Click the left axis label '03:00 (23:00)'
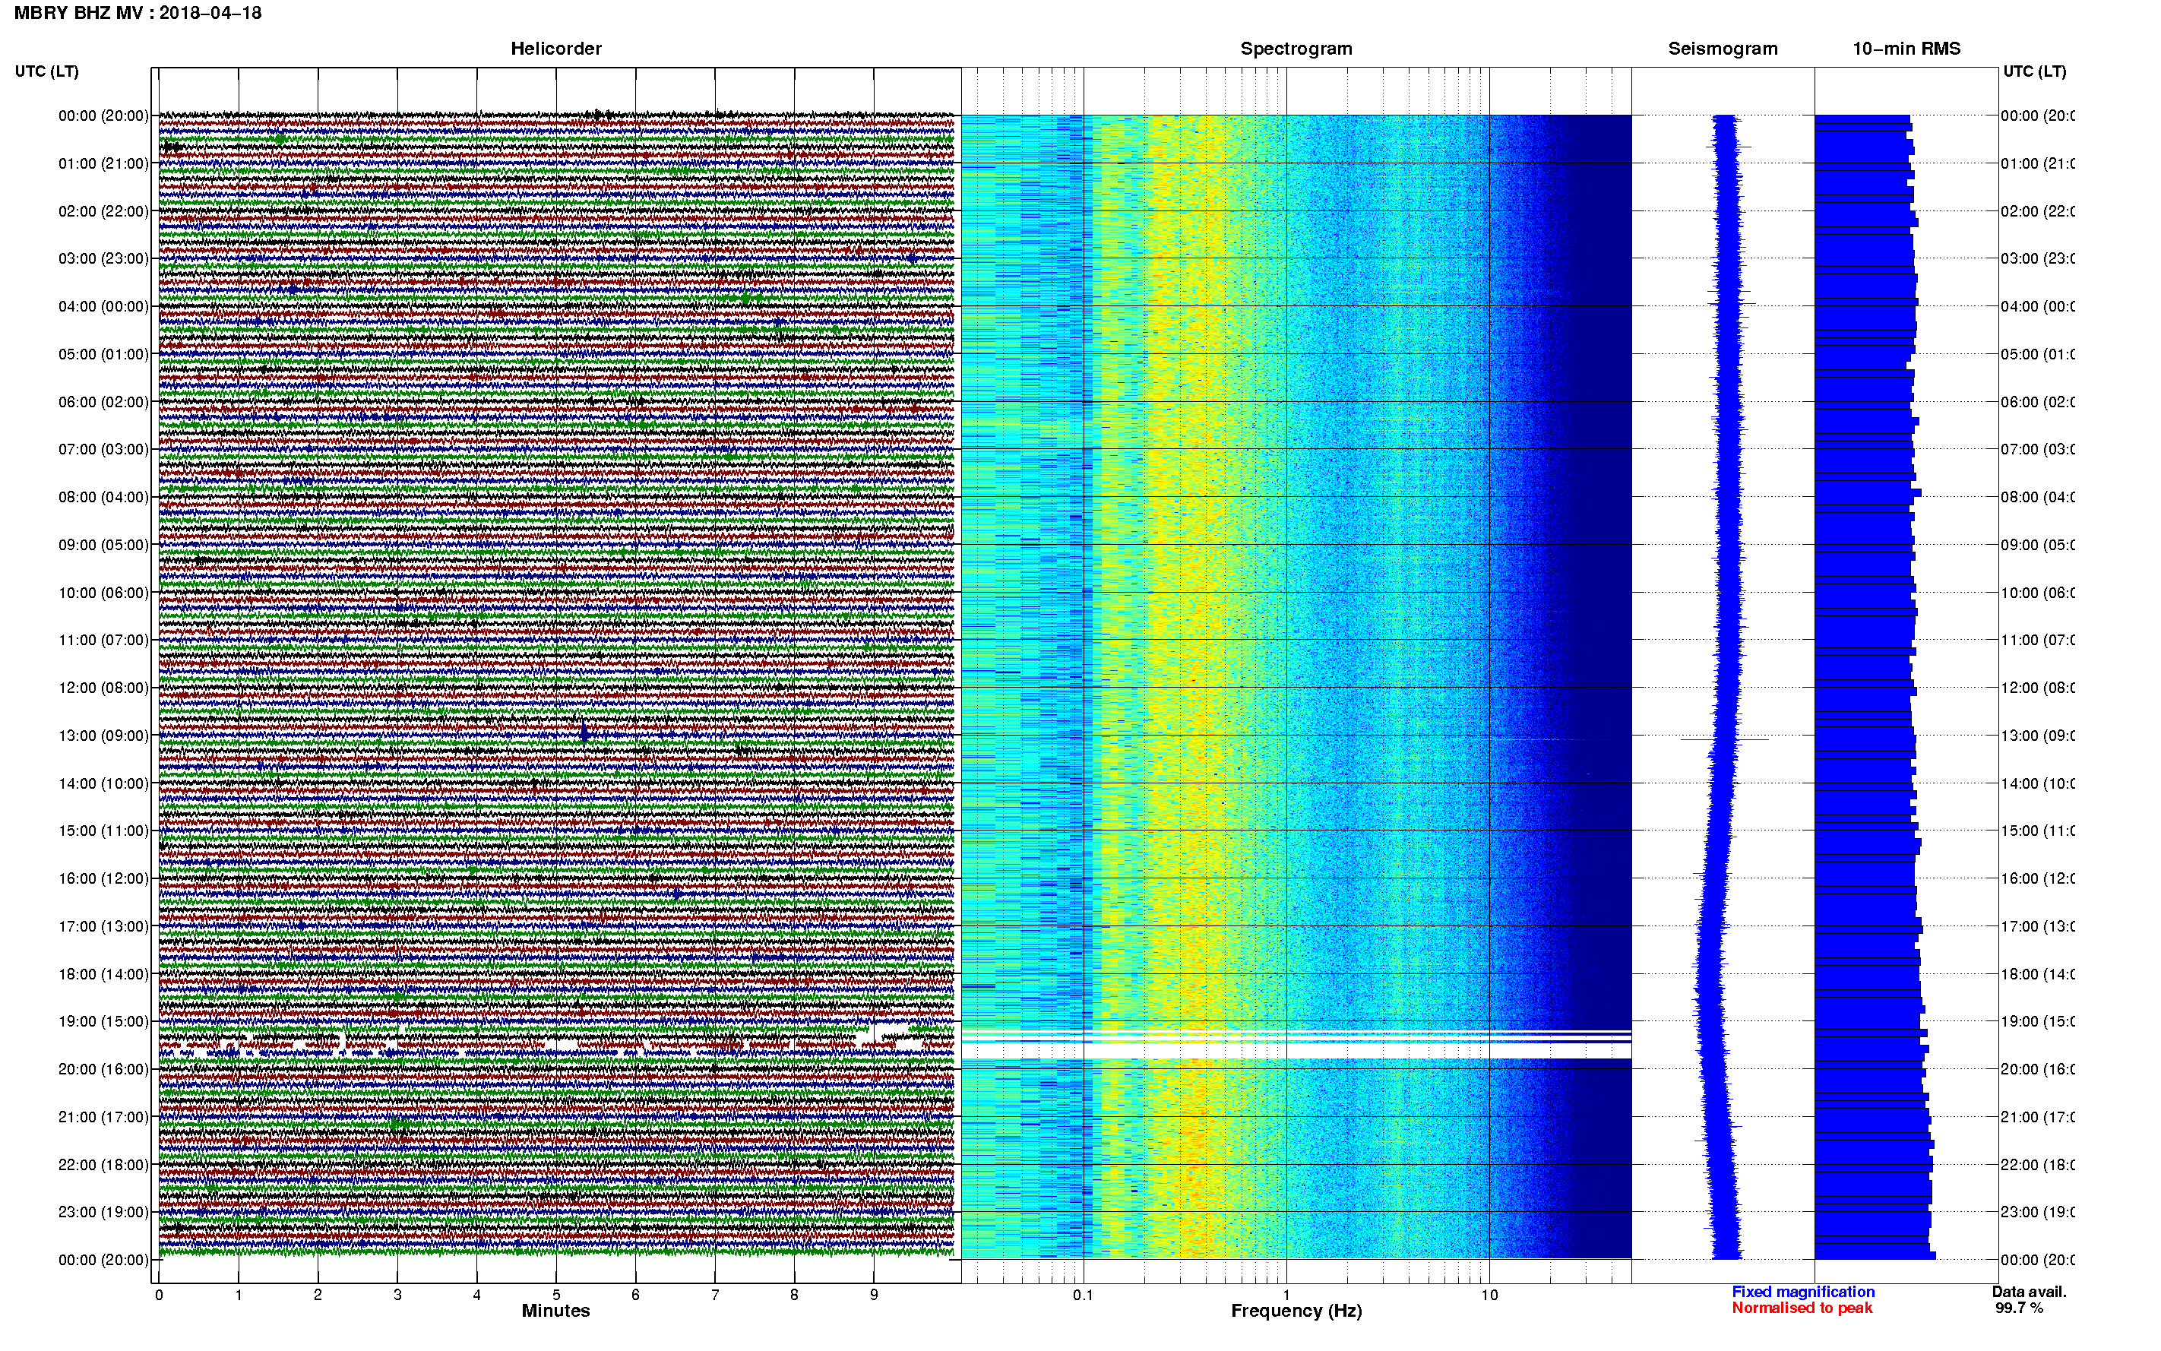 (x=103, y=258)
